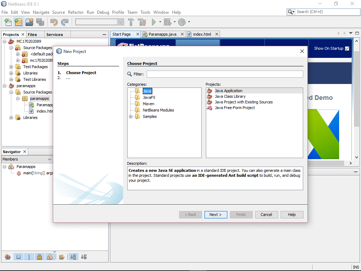Click the Profile Project toolbar icon
Screen dimensions: 361x271
tap(182, 22)
